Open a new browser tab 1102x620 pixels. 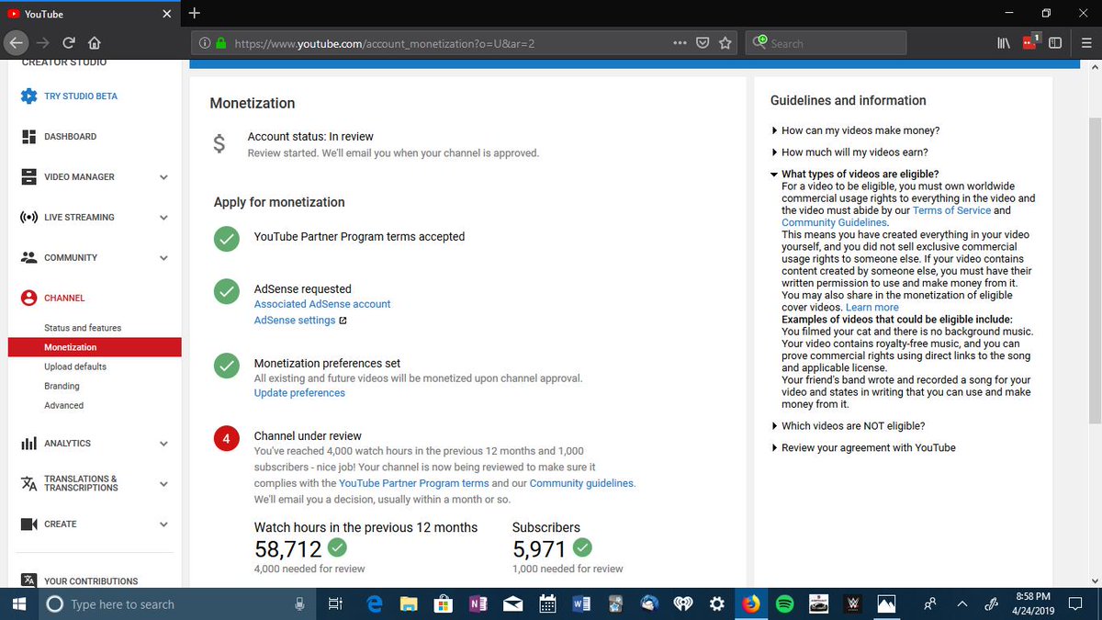(195, 13)
